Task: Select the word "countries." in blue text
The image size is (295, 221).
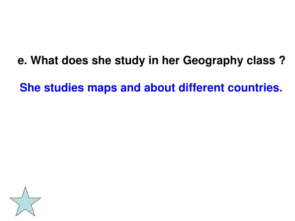Action: [x=255, y=87]
